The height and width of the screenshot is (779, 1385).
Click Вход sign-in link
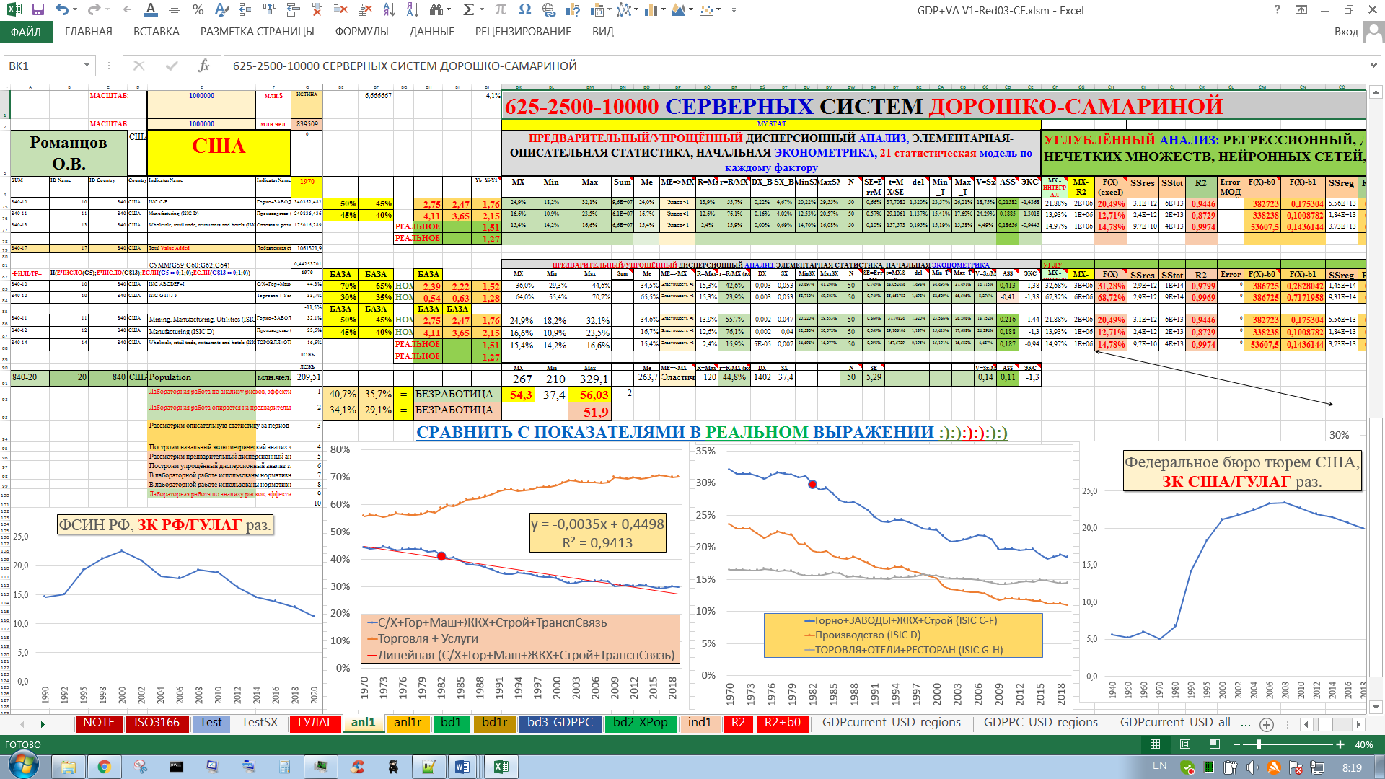point(1346,32)
